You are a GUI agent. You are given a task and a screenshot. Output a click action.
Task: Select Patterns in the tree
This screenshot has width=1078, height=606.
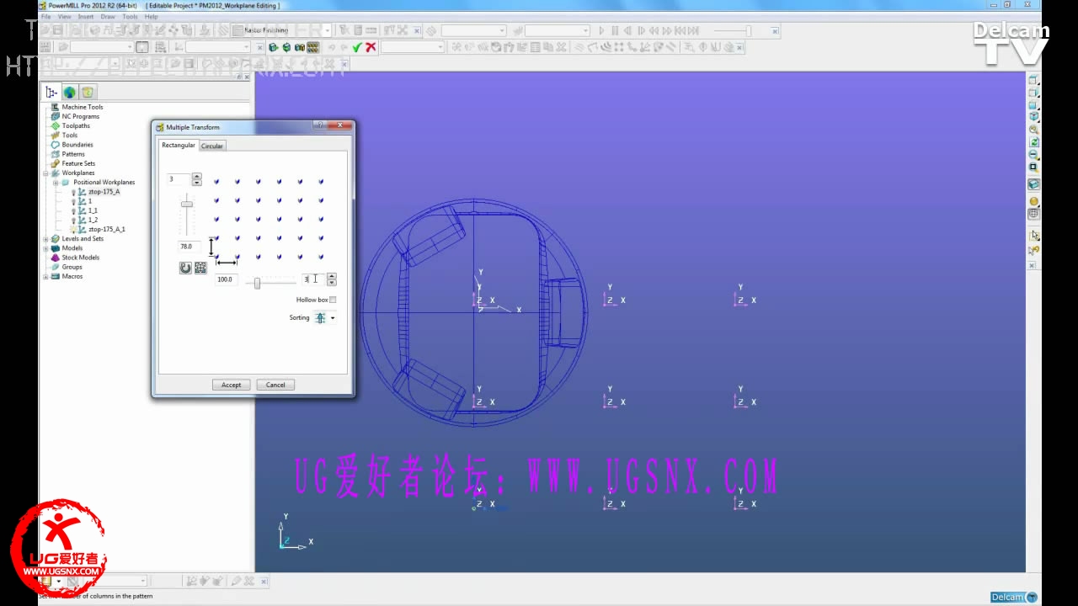click(73, 154)
